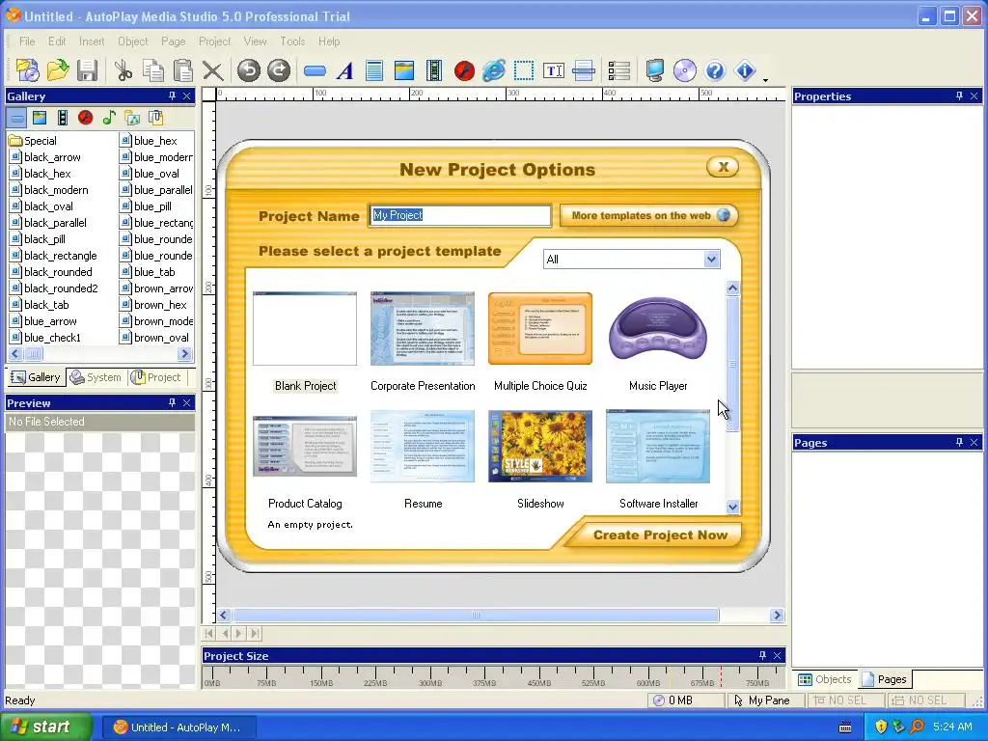Insert a Label object with A icon
The height and width of the screenshot is (741, 988).
pyautogui.click(x=344, y=70)
